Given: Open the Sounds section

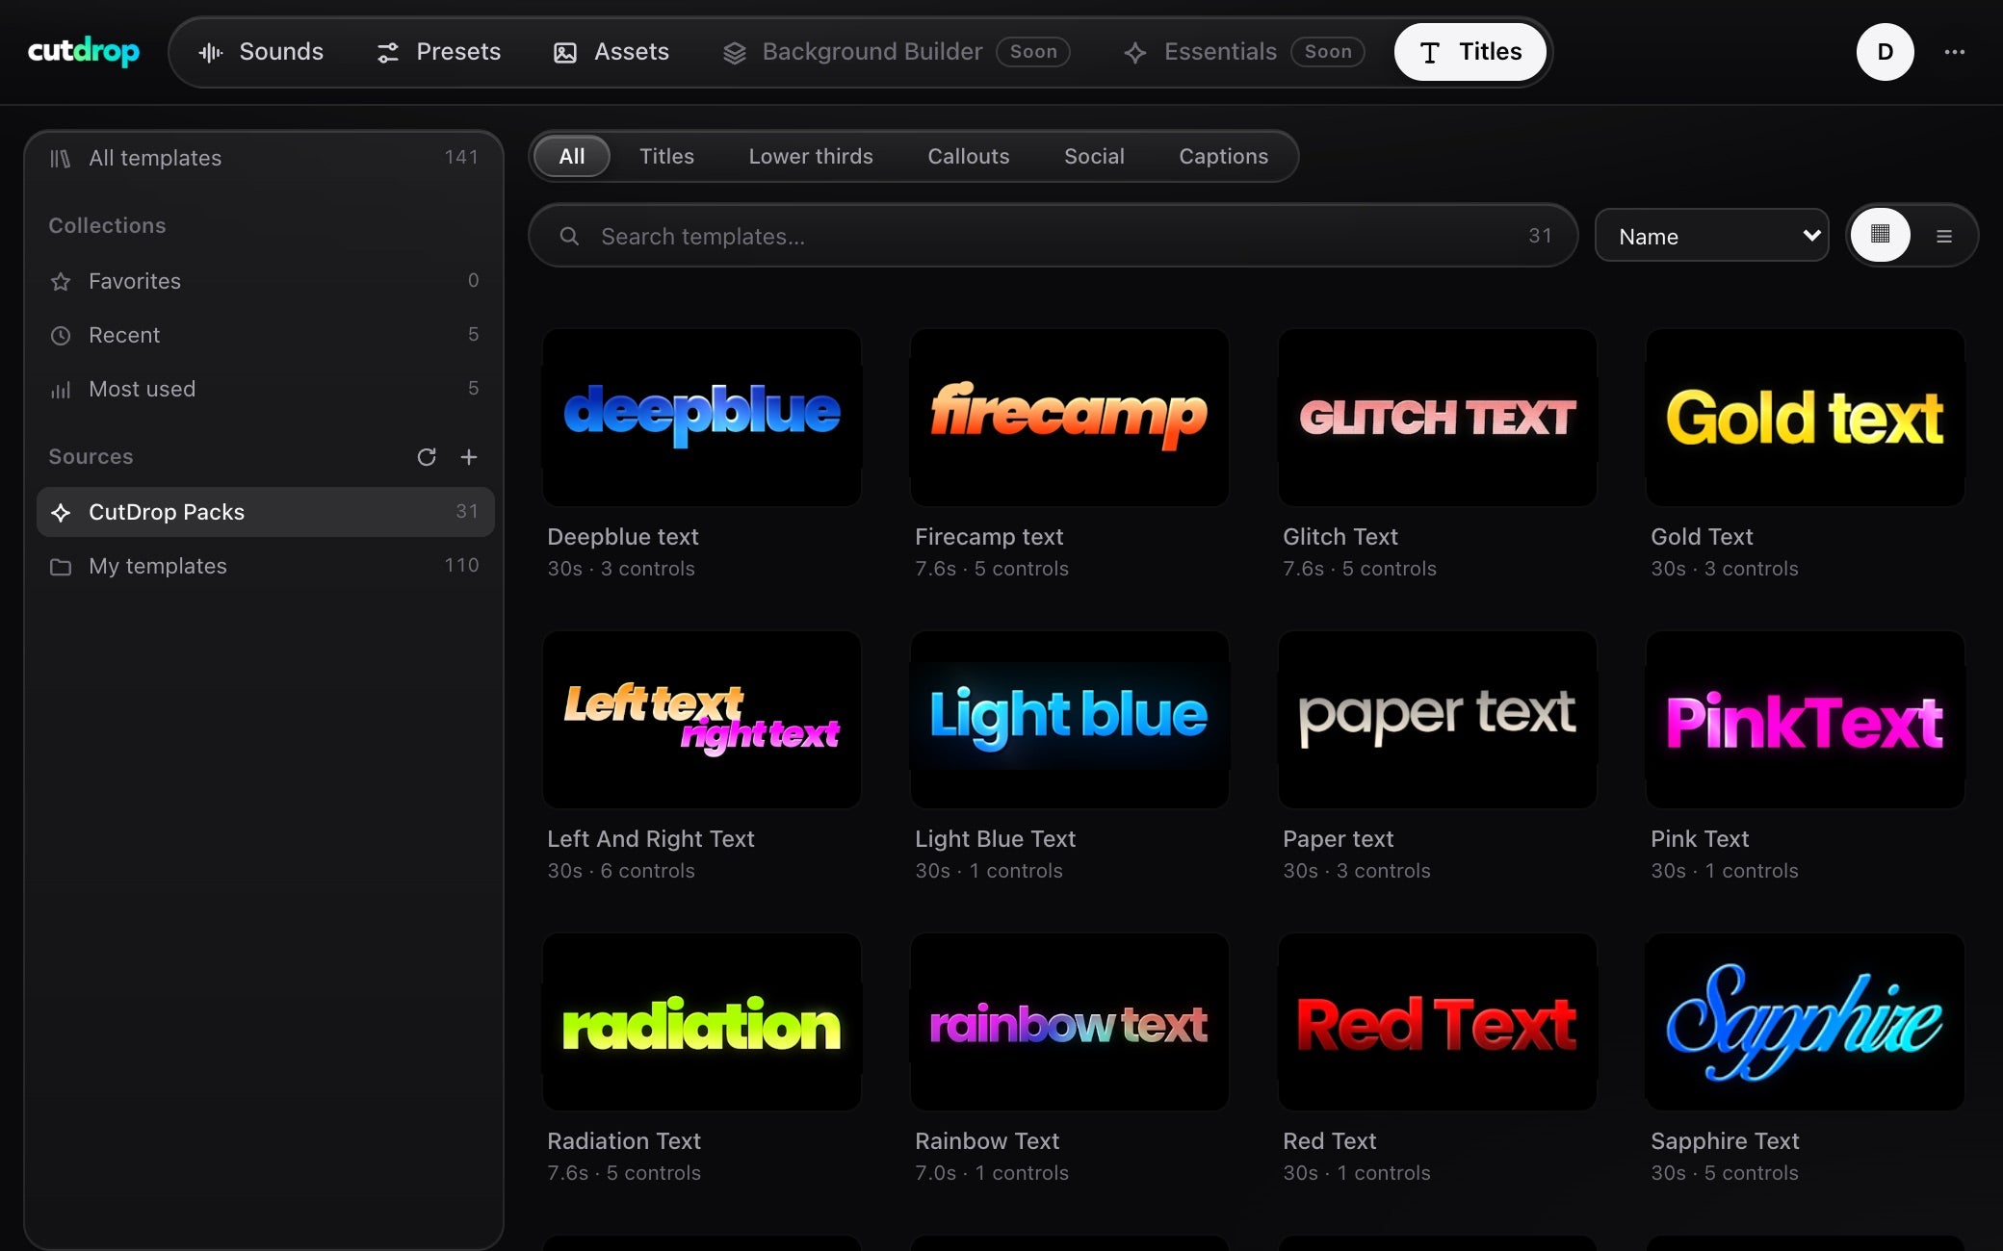Looking at the screenshot, I should click(261, 52).
